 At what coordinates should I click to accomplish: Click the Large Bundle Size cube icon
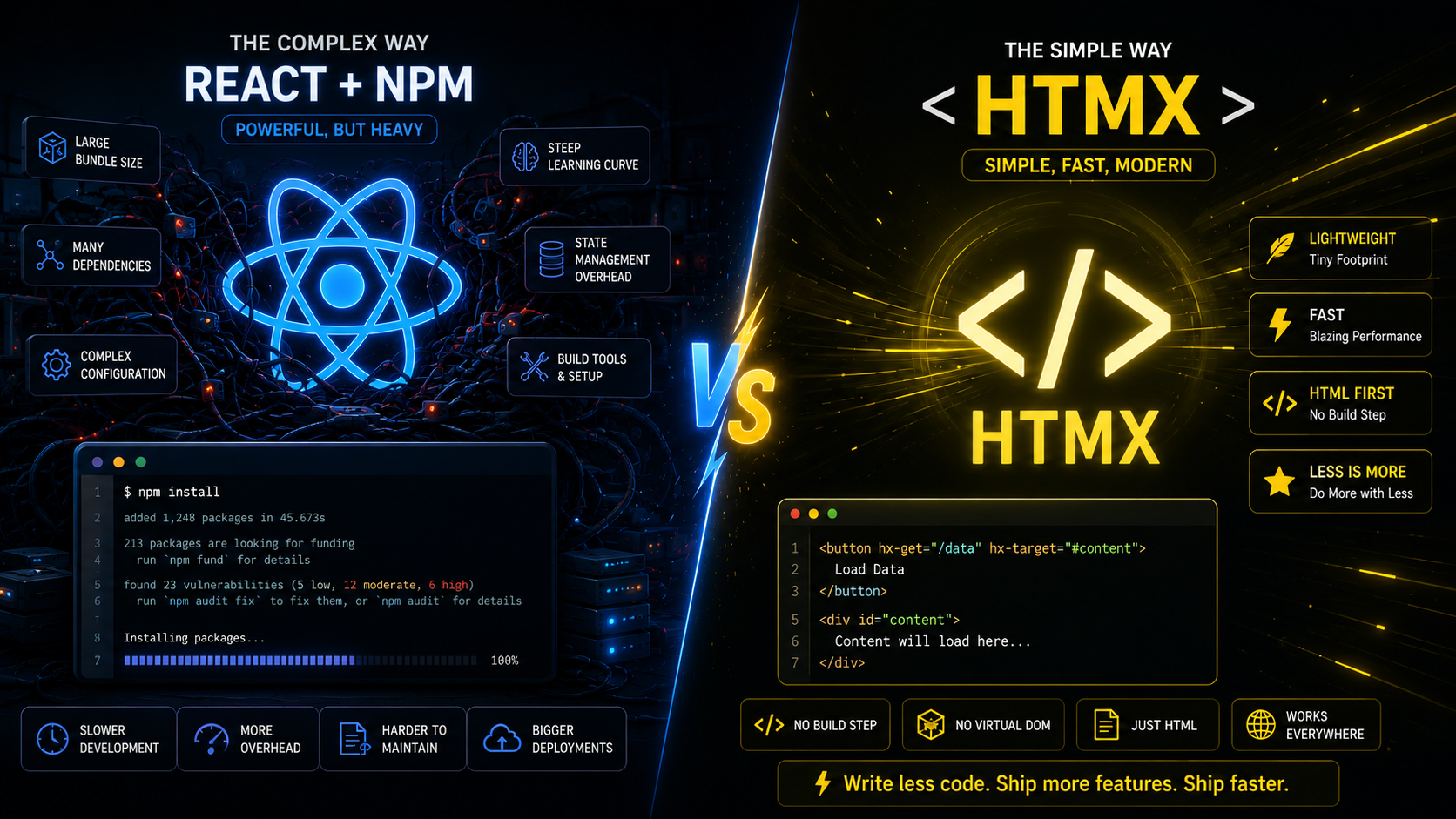tap(52, 149)
